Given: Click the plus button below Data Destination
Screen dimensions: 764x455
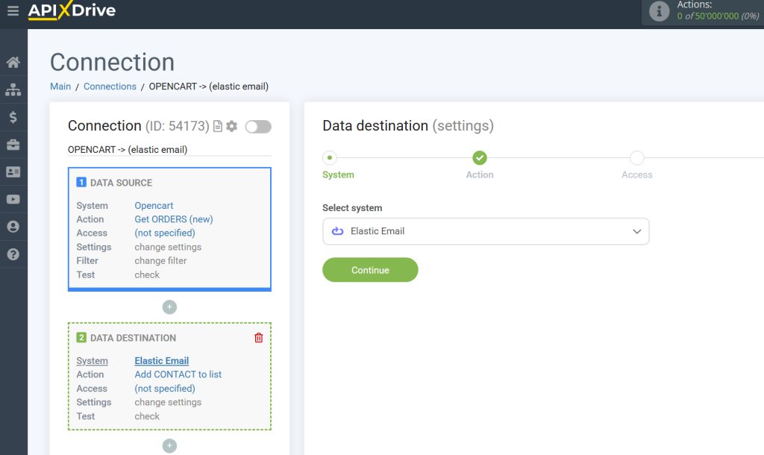Looking at the screenshot, I should [169, 446].
